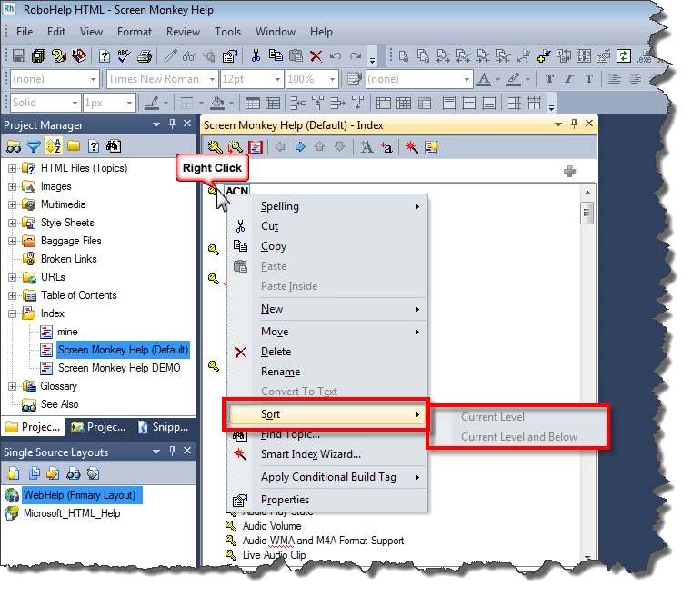692x596 pixels.
Task: Open the Format menu
Action: [135, 32]
